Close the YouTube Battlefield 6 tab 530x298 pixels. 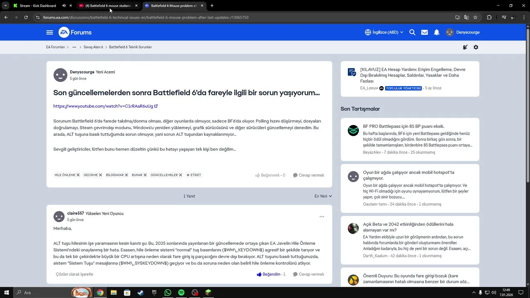[136, 6]
